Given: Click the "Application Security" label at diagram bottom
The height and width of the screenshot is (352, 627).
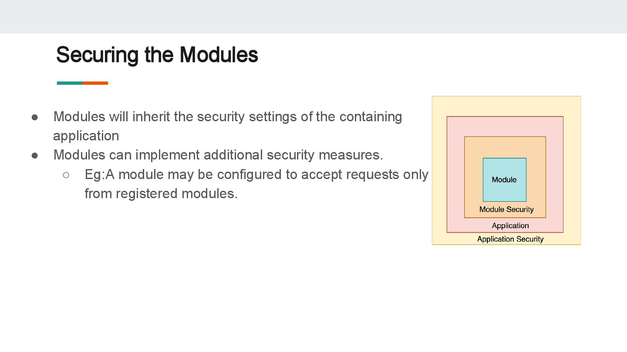Looking at the screenshot, I should click(510, 239).
